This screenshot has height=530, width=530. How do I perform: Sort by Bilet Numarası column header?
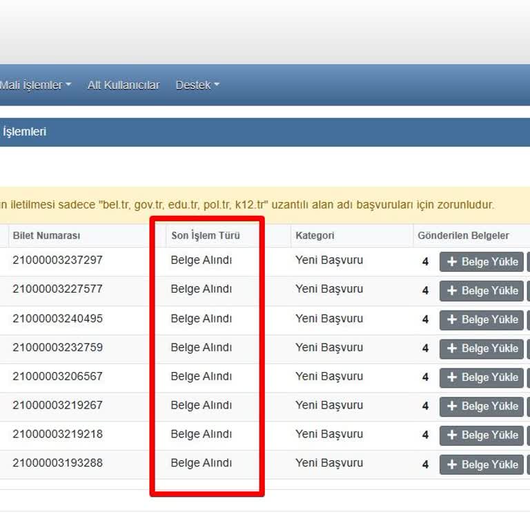(46, 235)
